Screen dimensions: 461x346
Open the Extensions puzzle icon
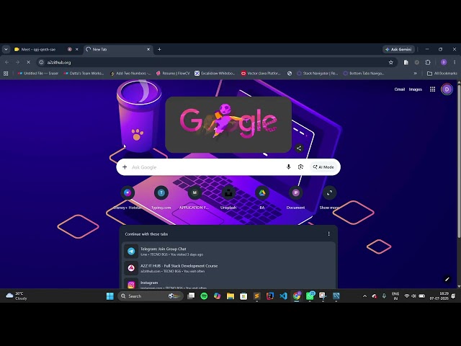tap(428, 63)
